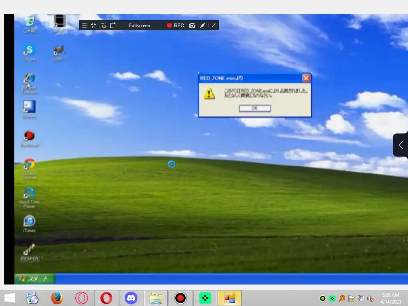
Task: Select the window search capture icon
Action: tap(103, 25)
